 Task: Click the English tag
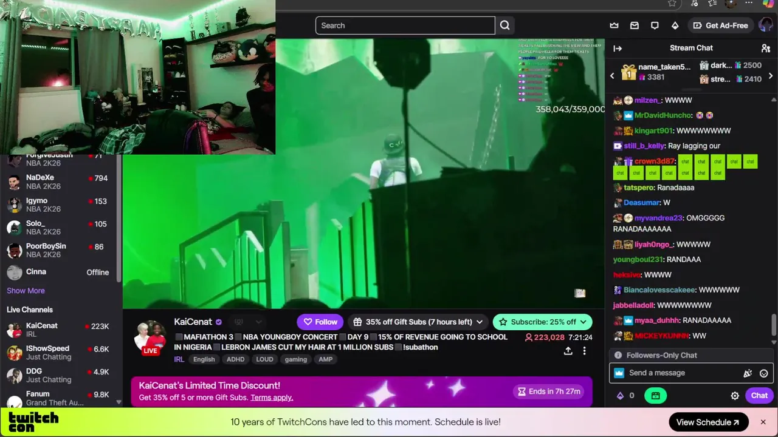click(x=204, y=359)
